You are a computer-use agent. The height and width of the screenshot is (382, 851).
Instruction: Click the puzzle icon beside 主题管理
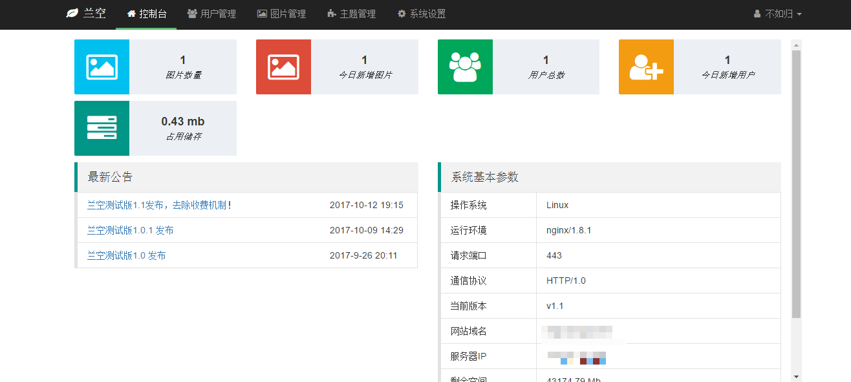[332, 14]
